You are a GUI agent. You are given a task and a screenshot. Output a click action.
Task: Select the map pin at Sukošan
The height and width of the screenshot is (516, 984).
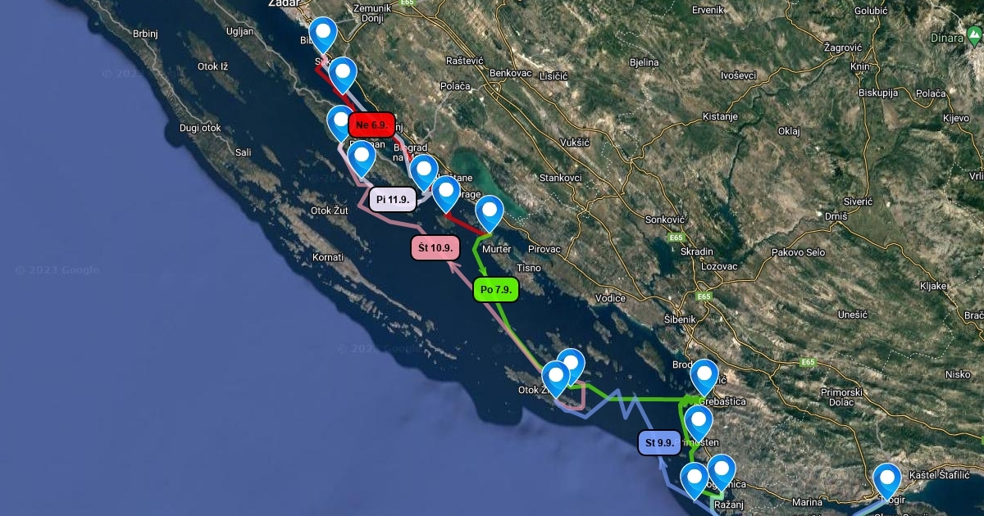pos(343,75)
